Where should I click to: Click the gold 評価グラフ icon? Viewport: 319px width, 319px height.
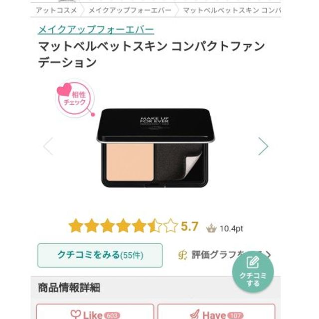tap(182, 255)
